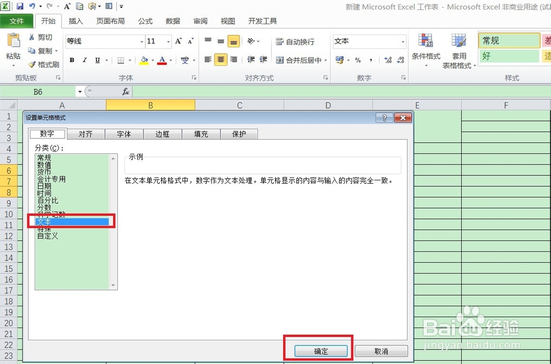Select the Italic formatting icon

(x=85, y=59)
